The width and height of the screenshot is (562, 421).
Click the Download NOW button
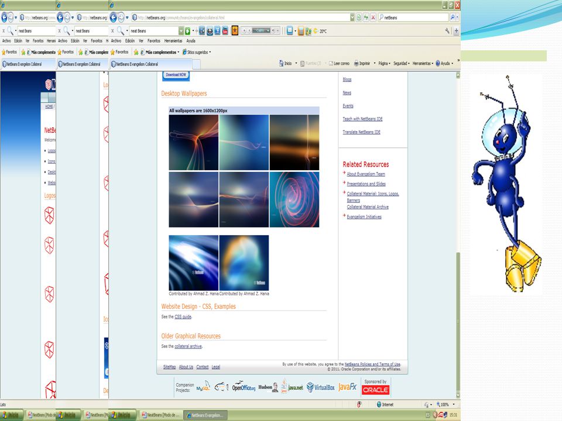176,75
